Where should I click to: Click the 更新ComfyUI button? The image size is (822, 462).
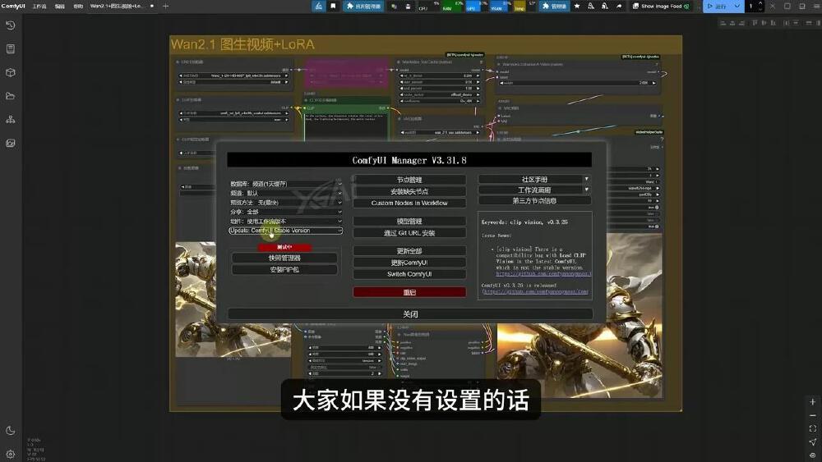[409, 263]
